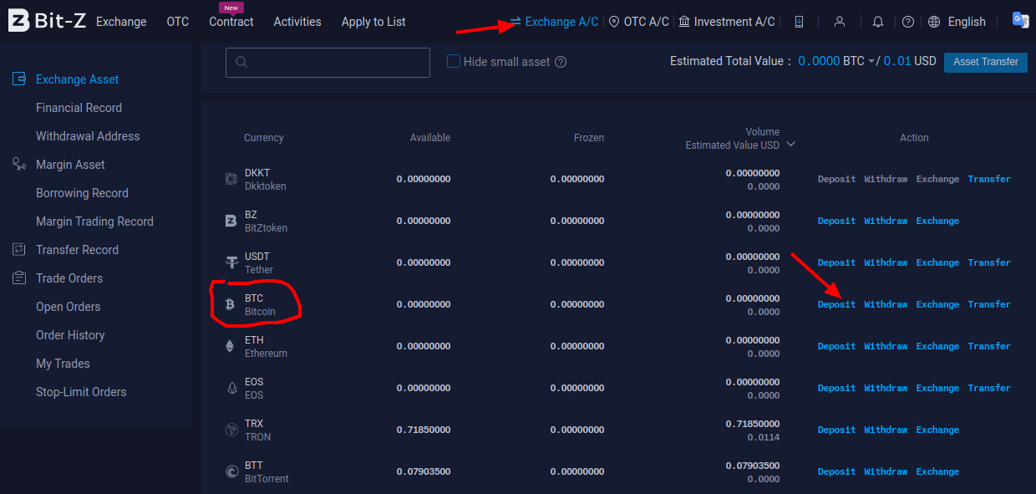Click Withdraw in the BTT row

point(886,471)
